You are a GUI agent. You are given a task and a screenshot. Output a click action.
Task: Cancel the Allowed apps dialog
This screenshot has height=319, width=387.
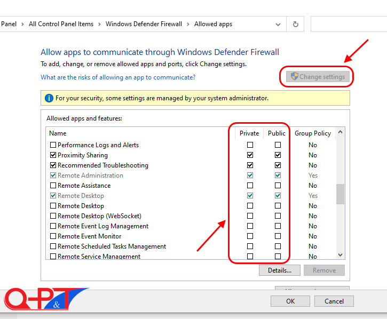tap(335, 301)
